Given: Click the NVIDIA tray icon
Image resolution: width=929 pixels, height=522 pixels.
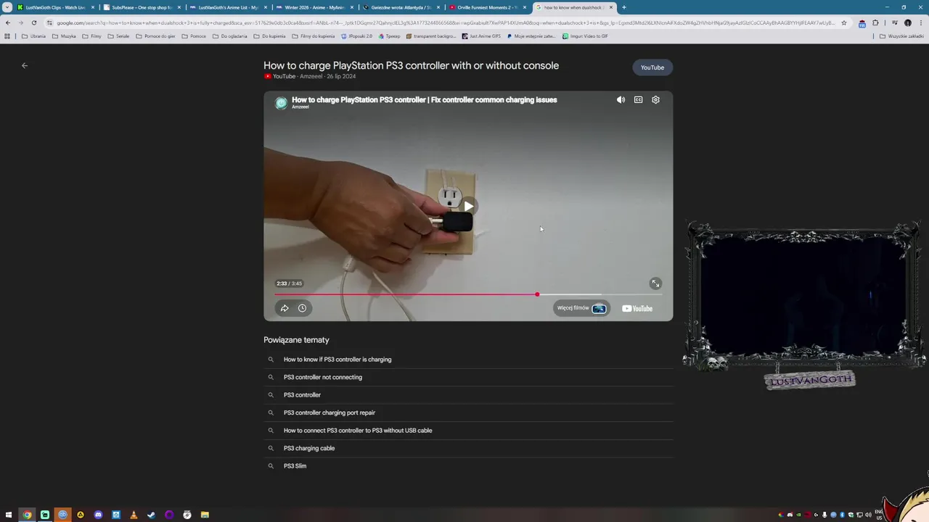Looking at the screenshot, I should tap(798, 515).
